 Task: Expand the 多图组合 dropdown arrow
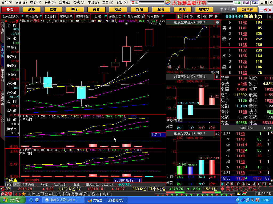pyautogui.click(x=124, y=16)
